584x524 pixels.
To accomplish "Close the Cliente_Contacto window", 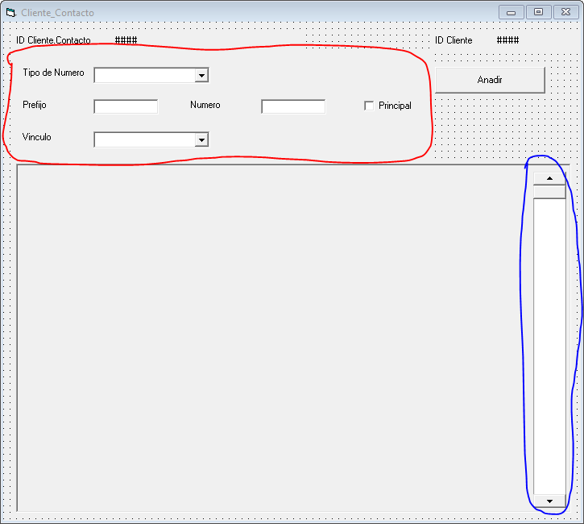I will [565, 12].
